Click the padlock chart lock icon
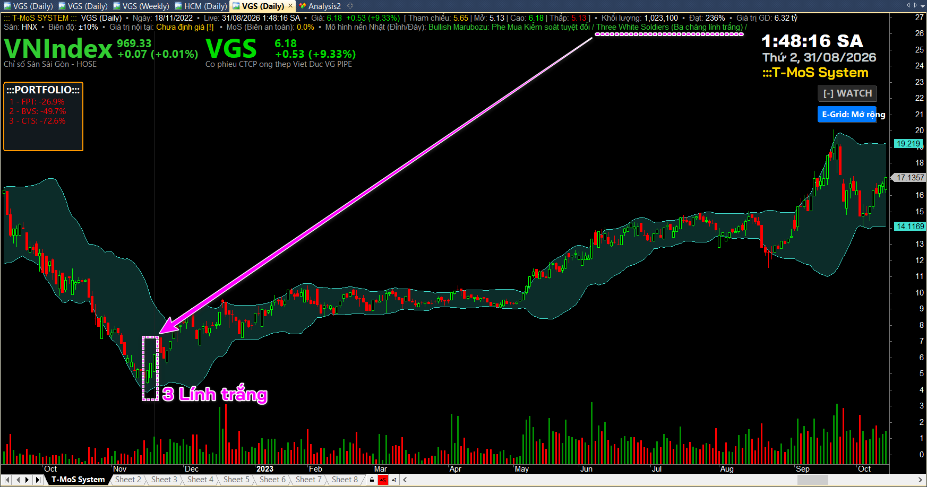Image resolution: width=927 pixels, height=487 pixels. [372, 480]
